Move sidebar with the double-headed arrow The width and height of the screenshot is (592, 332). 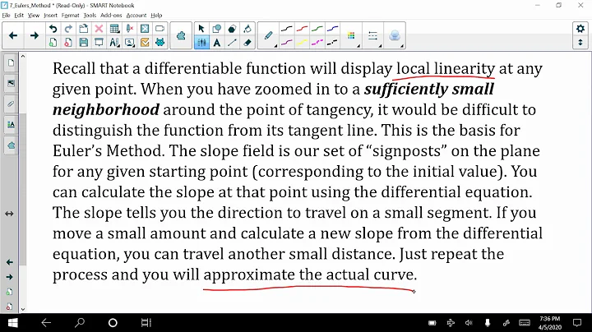[9, 214]
